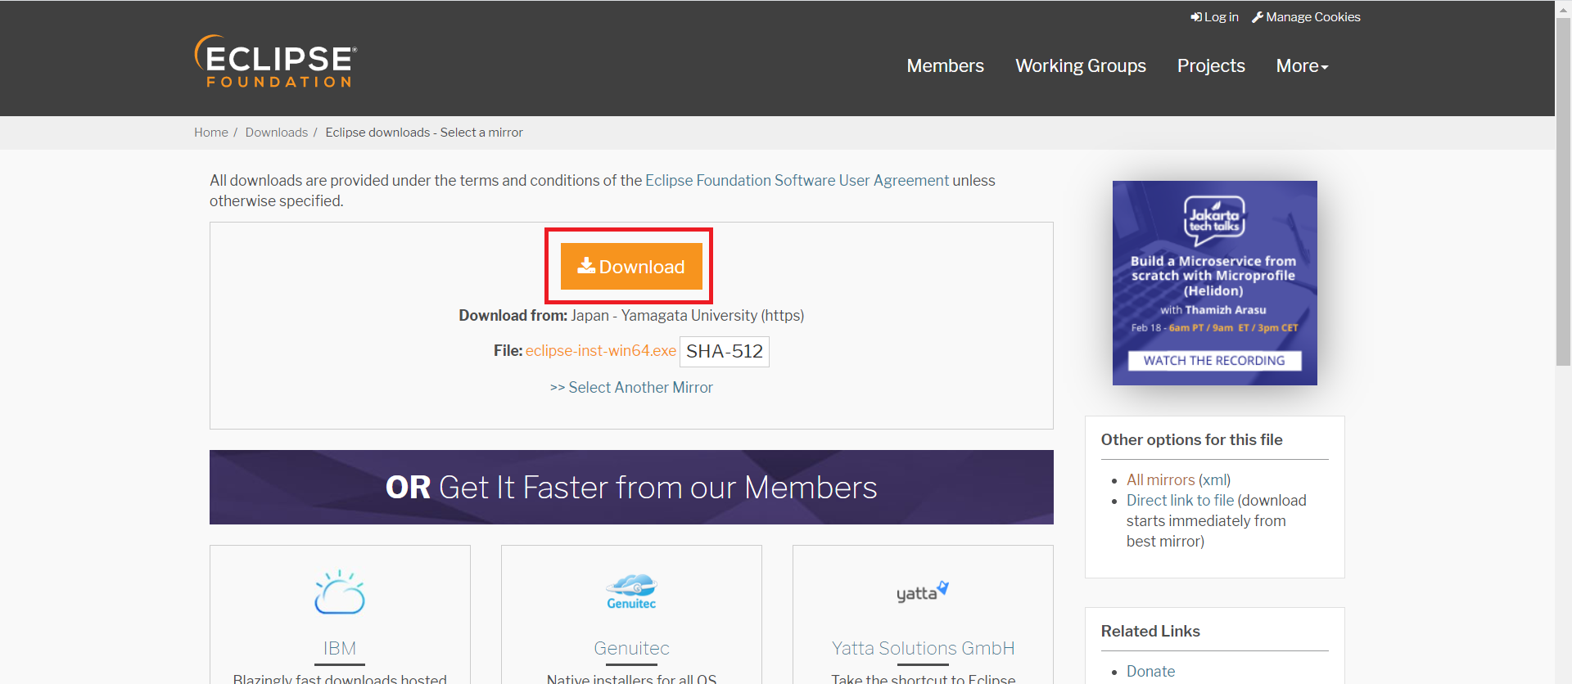Open Eclipse Foundation Software User Agreement
The image size is (1572, 684).
coord(797,180)
